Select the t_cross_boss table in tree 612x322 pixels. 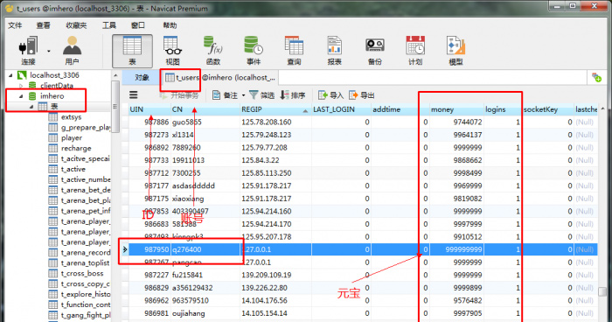tap(82, 273)
